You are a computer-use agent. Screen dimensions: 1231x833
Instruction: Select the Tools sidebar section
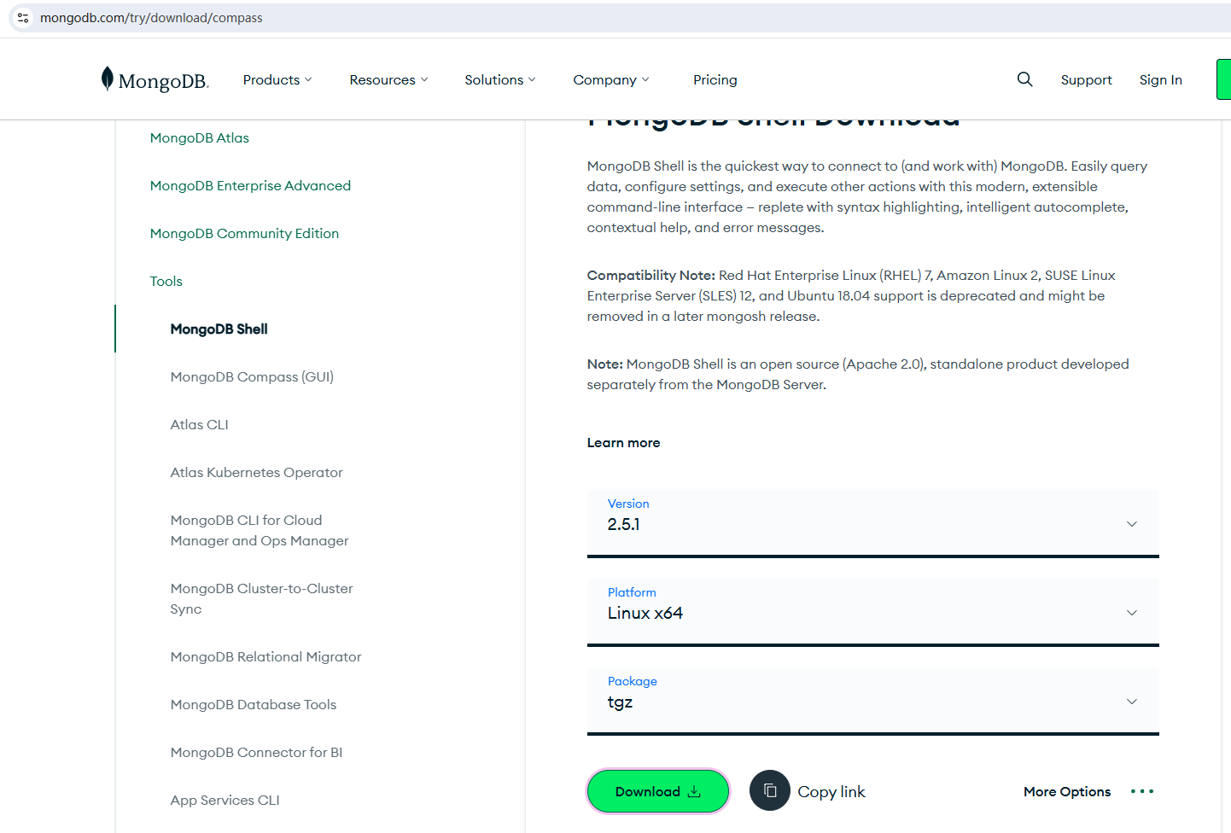[166, 281]
